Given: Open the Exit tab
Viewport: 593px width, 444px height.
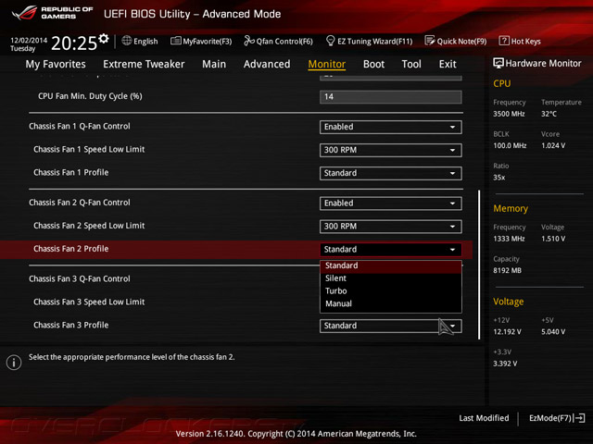Looking at the screenshot, I should point(448,64).
